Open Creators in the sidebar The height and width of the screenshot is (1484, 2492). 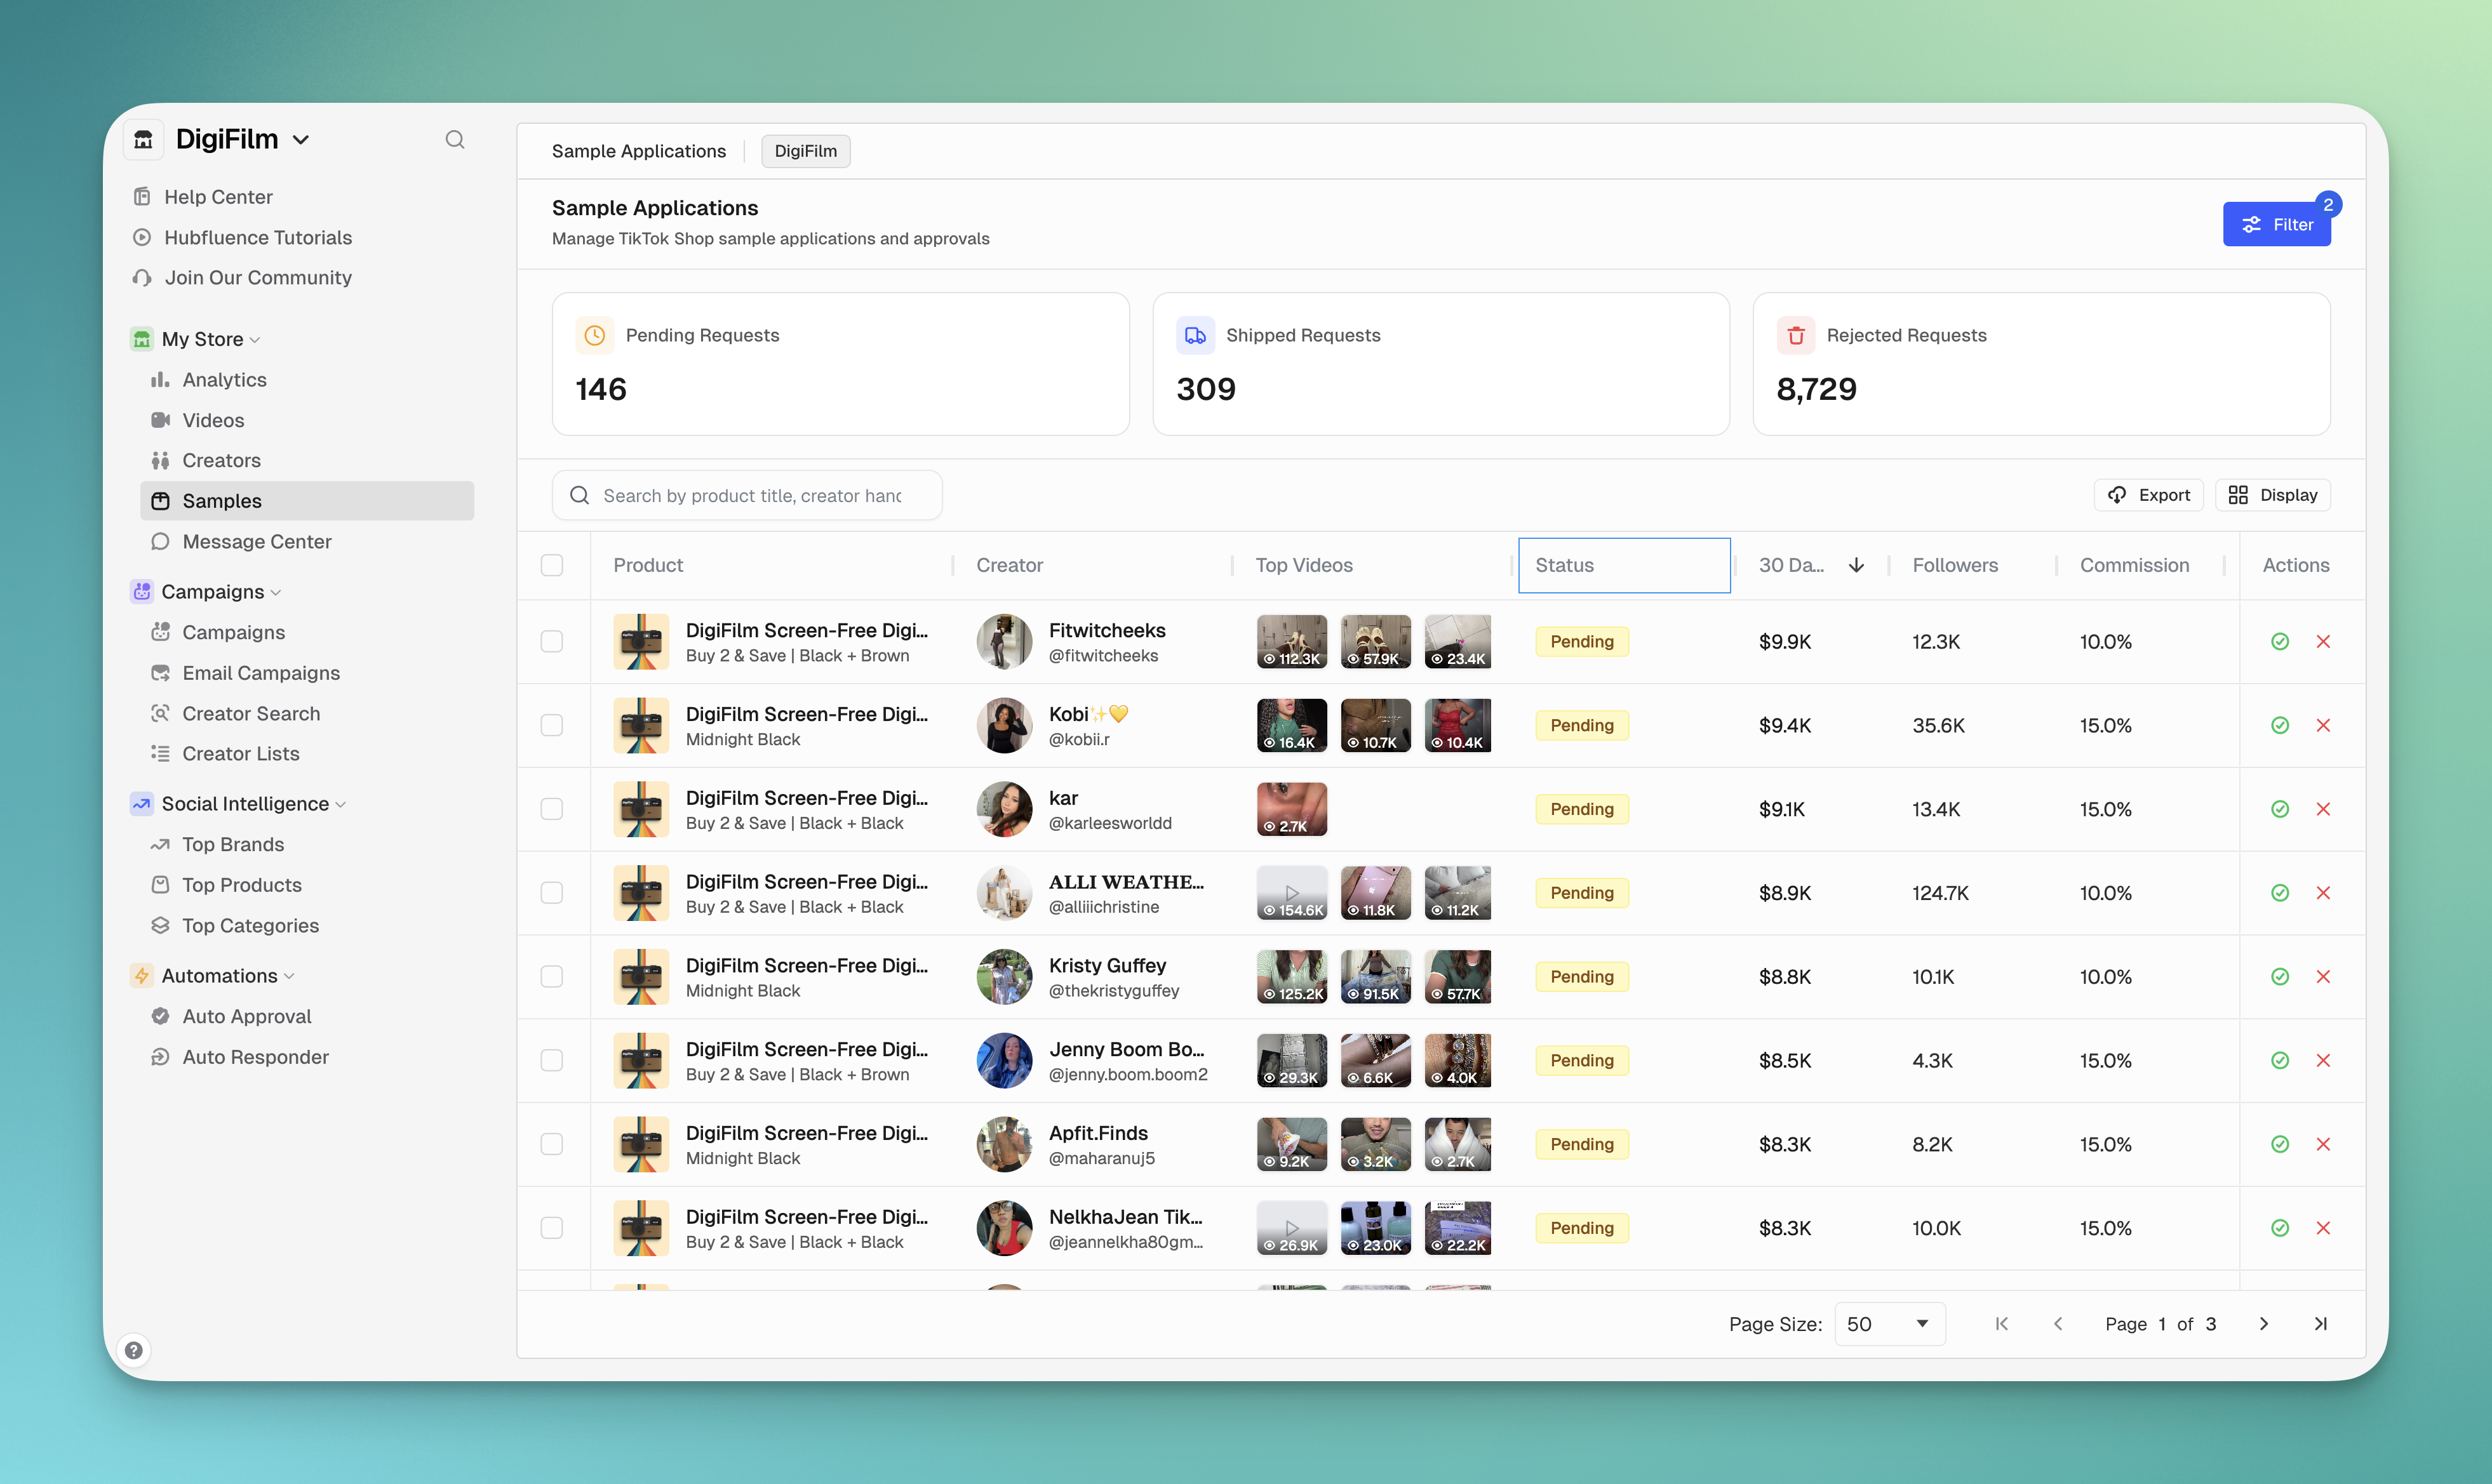pyautogui.click(x=221, y=461)
